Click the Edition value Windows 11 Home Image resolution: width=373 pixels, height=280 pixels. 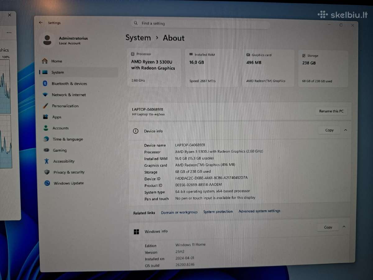(x=190, y=245)
